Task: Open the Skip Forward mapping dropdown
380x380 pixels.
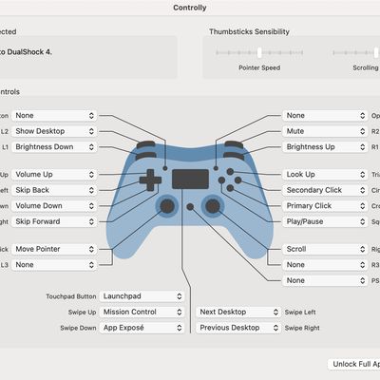Action: tap(54, 221)
